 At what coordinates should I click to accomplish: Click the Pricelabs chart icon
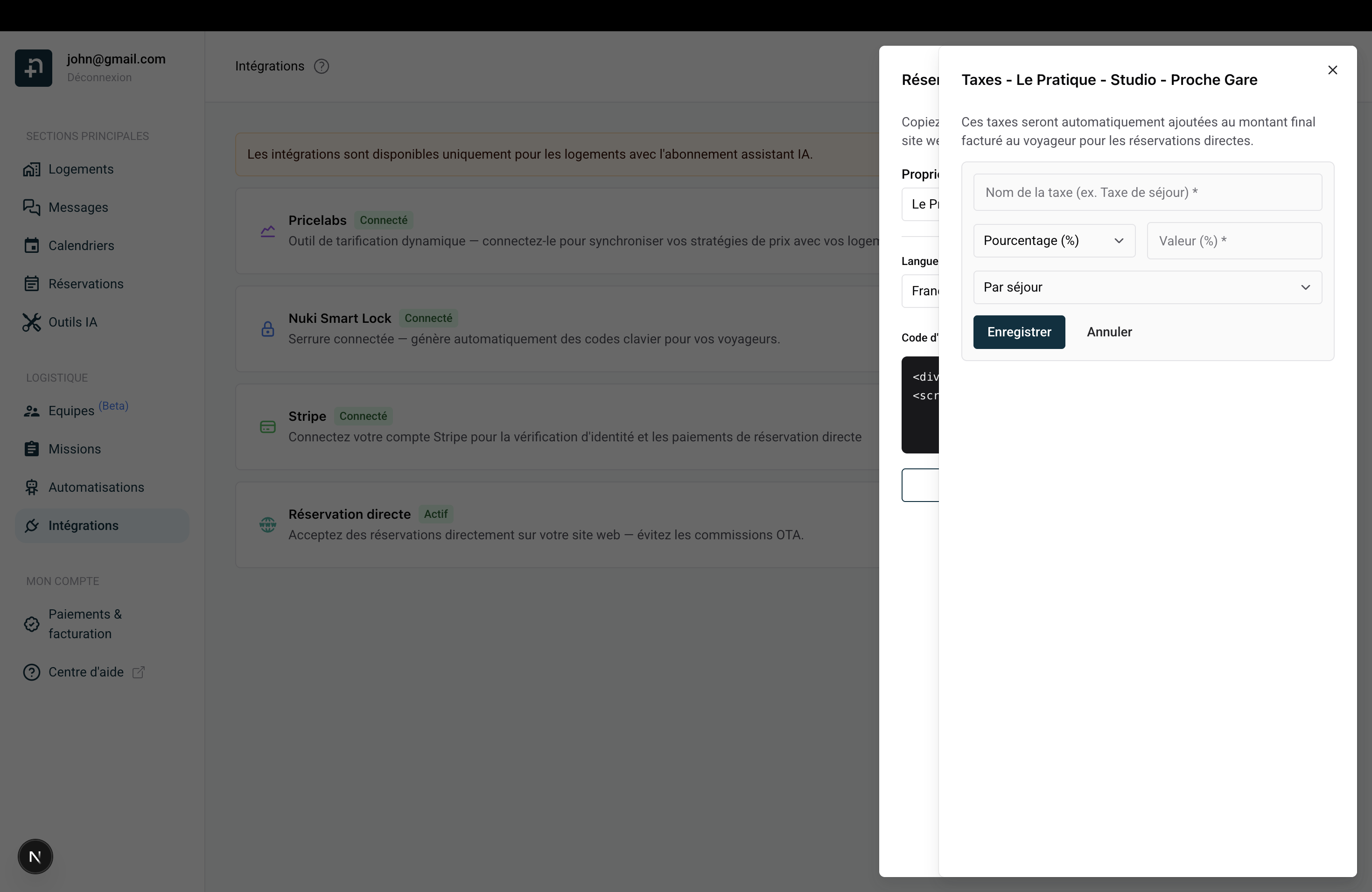(x=267, y=231)
